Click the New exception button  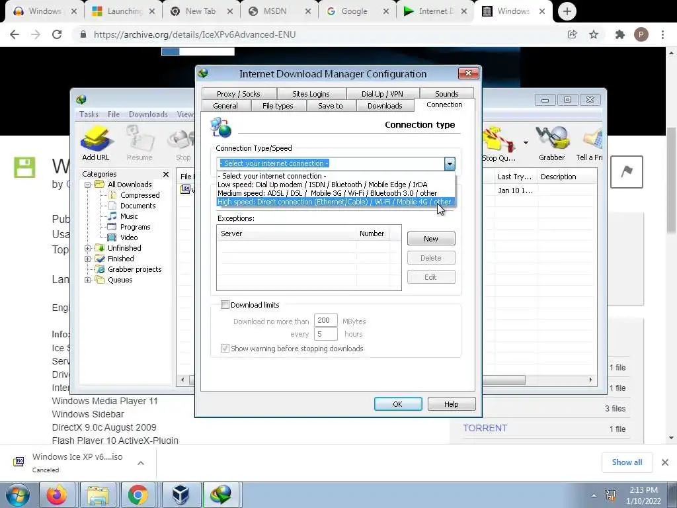(x=431, y=239)
